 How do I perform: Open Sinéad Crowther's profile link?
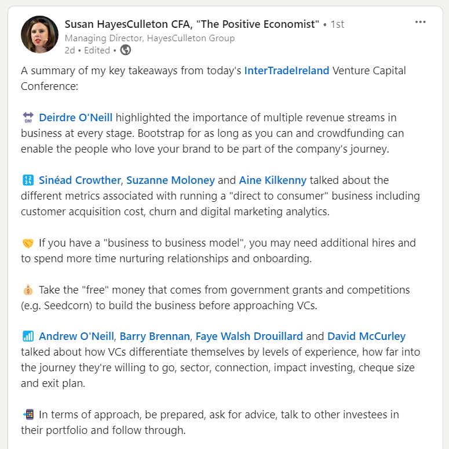[x=80, y=180]
